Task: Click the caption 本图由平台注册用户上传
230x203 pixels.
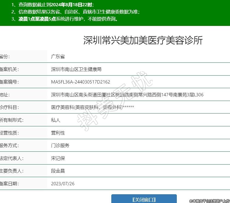Action: (x=209, y=201)
